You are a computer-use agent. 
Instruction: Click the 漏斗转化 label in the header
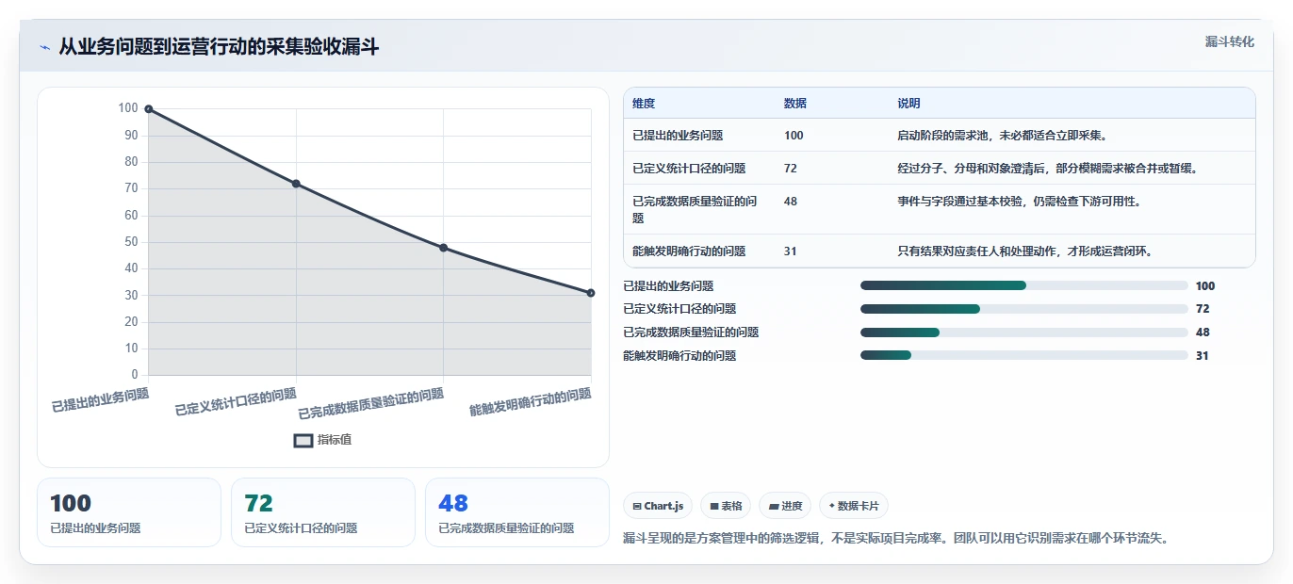pos(1230,42)
